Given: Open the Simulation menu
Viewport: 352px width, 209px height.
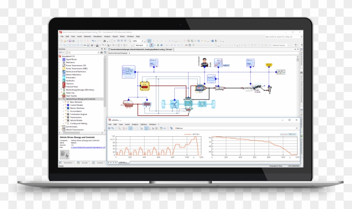Looking at the screenshot, I should [x=98, y=36].
